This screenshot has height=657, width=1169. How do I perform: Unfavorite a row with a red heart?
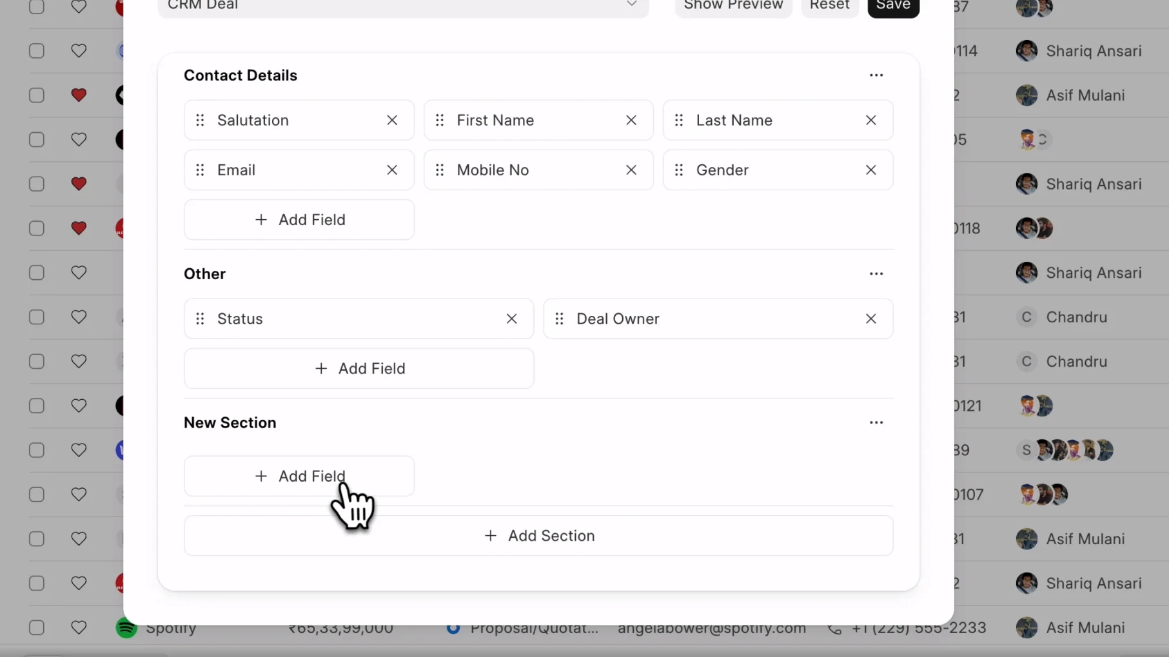pyautogui.click(x=79, y=95)
